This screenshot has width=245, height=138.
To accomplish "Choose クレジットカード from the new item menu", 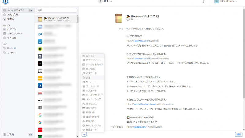I will tap(93, 64).
